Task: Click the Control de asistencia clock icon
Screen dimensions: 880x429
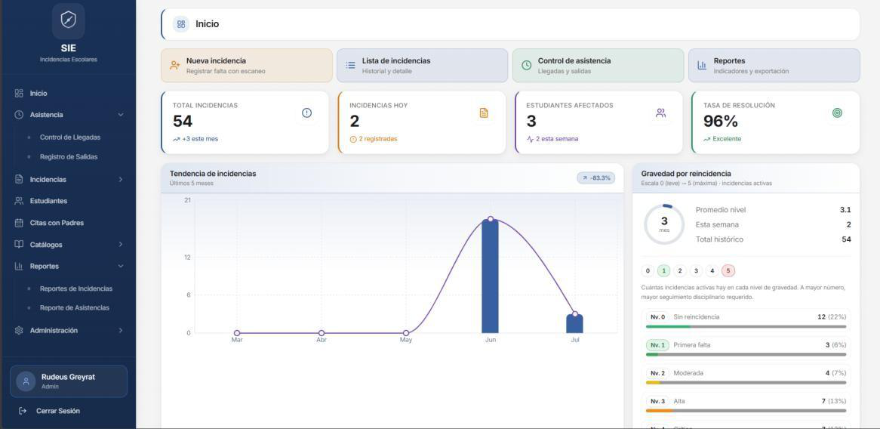Action: tap(527, 65)
